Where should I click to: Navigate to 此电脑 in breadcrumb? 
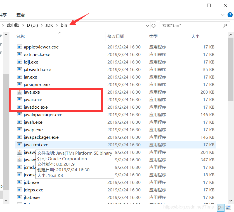[13, 25]
